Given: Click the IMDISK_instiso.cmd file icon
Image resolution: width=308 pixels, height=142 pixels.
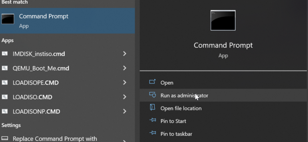Looking at the screenshot, I should (5, 54).
